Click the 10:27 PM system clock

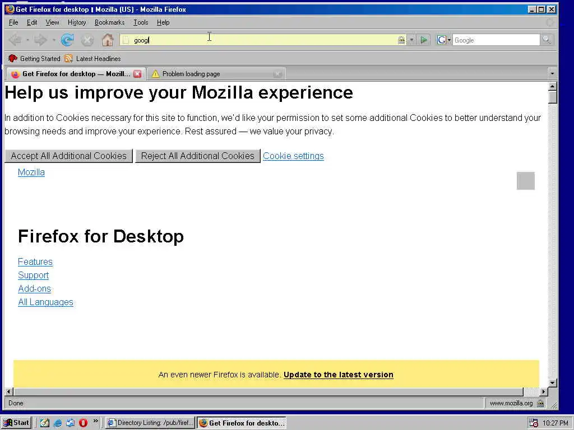(x=556, y=423)
